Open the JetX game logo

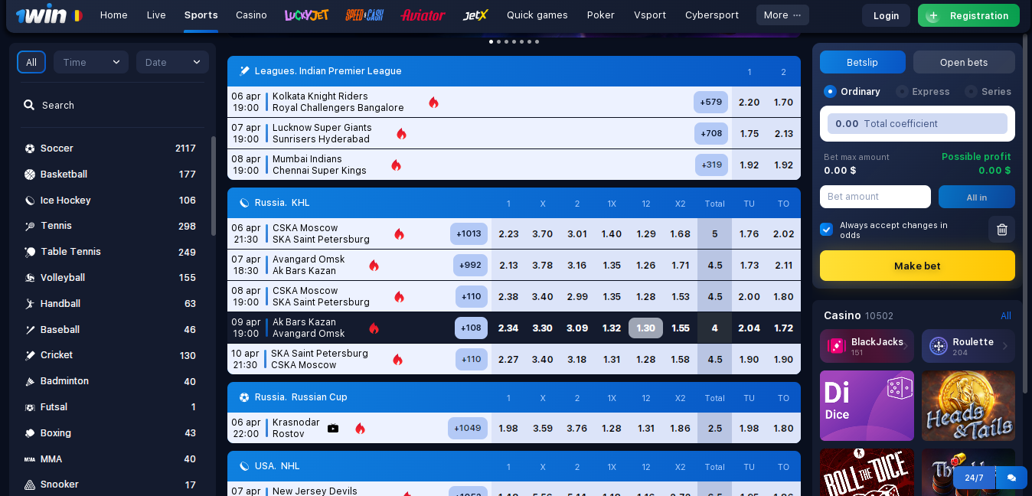pyautogui.click(x=475, y=15)
